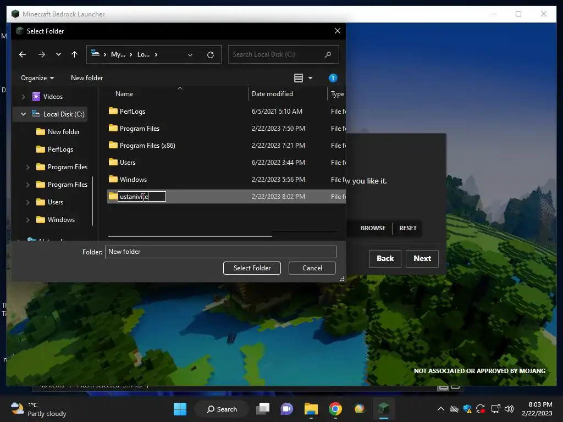Expand Windows node in navigation tree
Screen dimensions: 563x422
pyautogui.click(x=27, y=220)
